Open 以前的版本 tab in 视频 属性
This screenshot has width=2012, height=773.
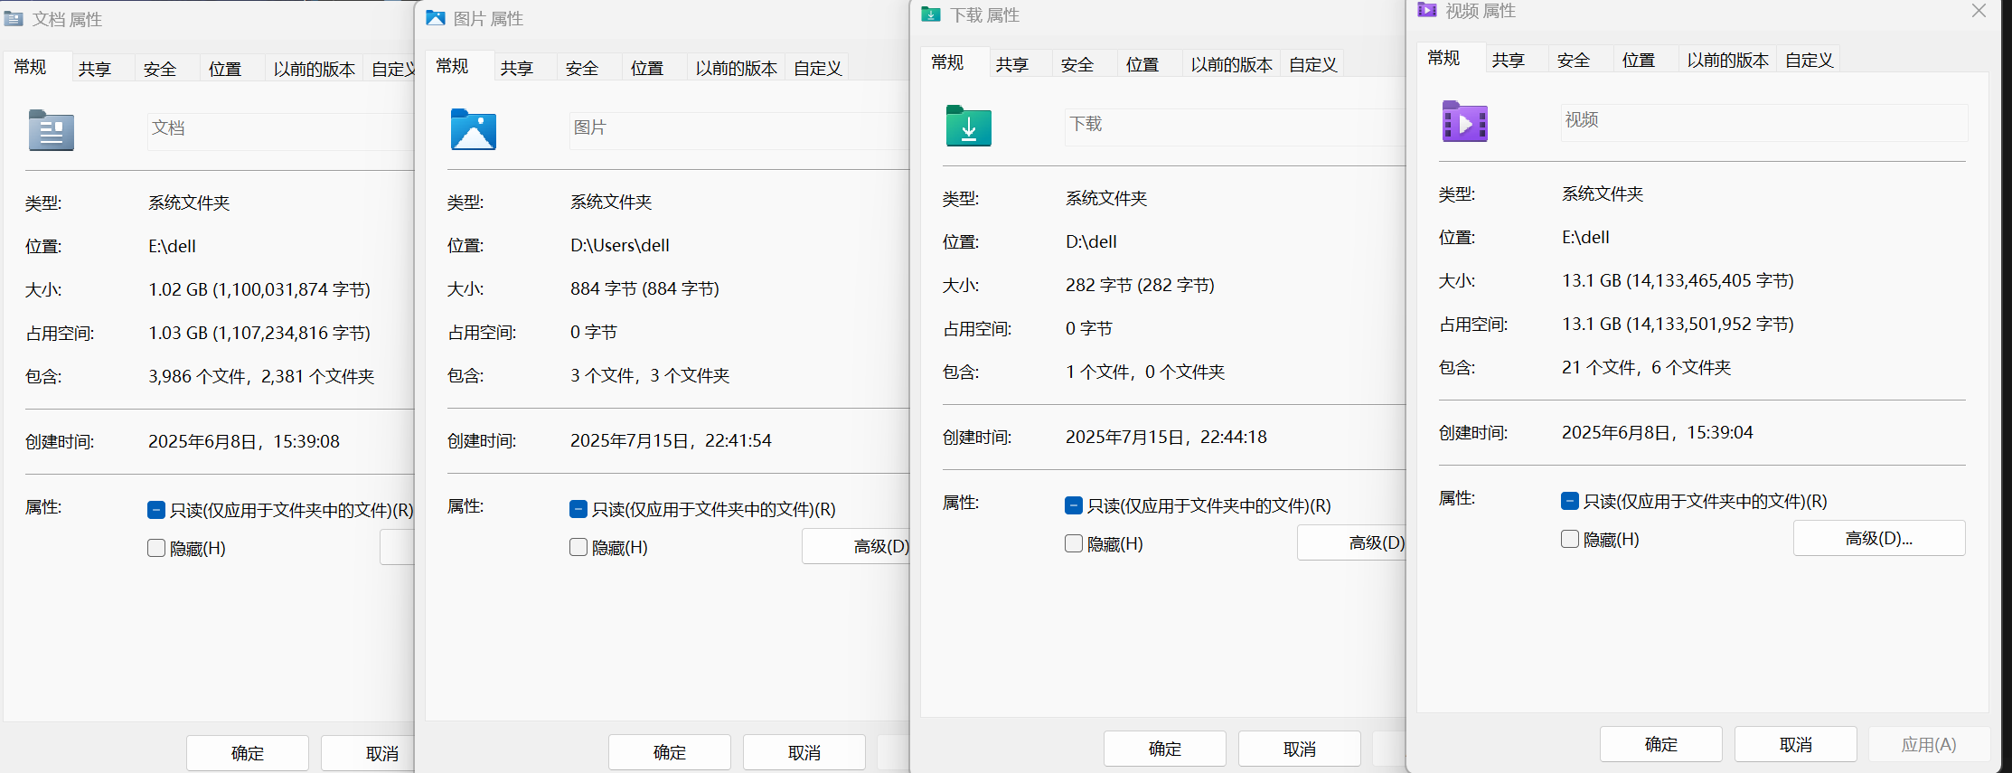1728,60
